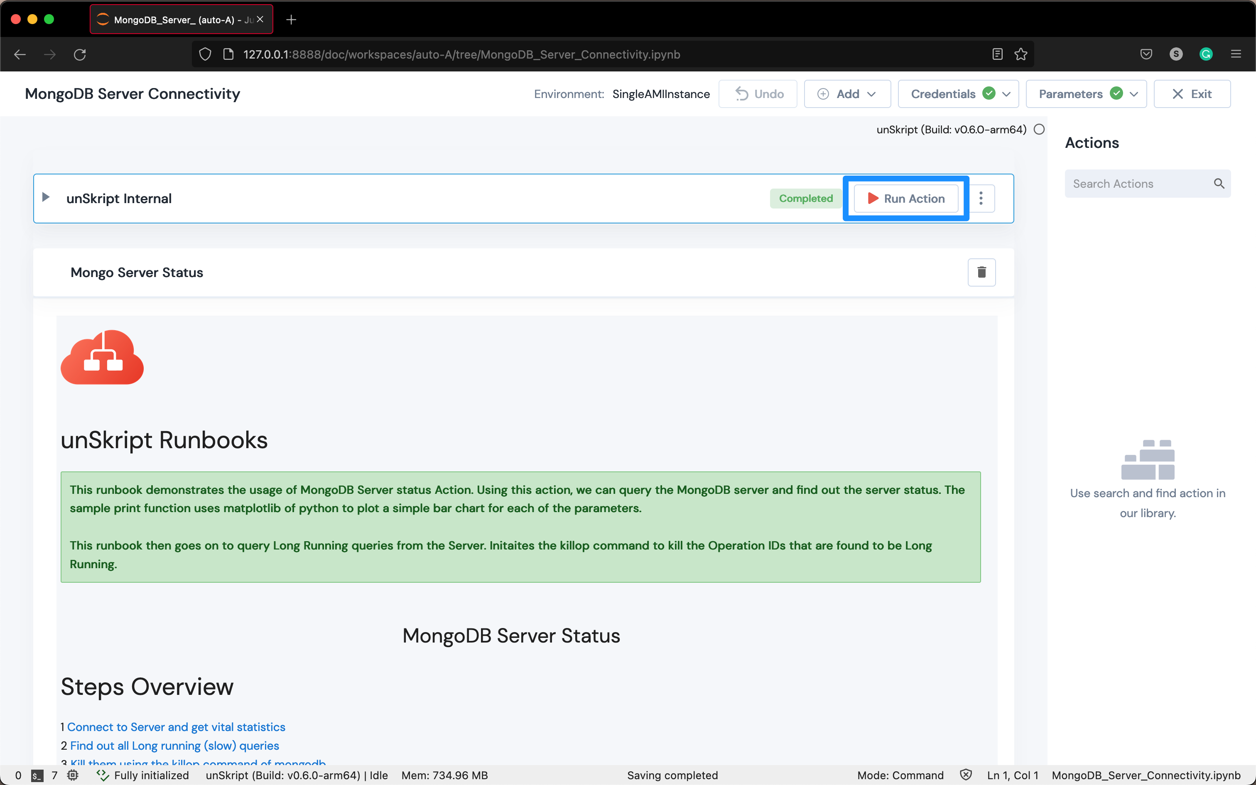1256x785 pixels.
Task: Open the Credentials dropdown
Action: click(x=958, y=94)
